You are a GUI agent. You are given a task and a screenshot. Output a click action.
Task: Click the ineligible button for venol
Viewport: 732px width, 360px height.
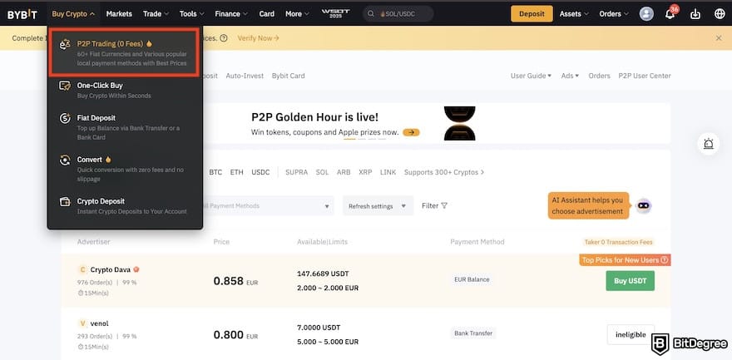(631, 334)
